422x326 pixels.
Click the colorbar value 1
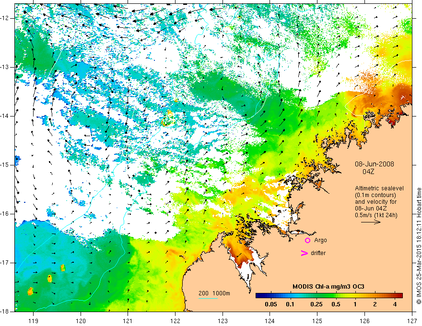(355, 304)
